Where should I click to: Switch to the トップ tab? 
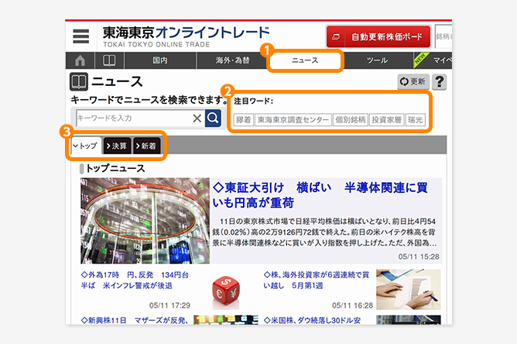[x=87, y=146]
